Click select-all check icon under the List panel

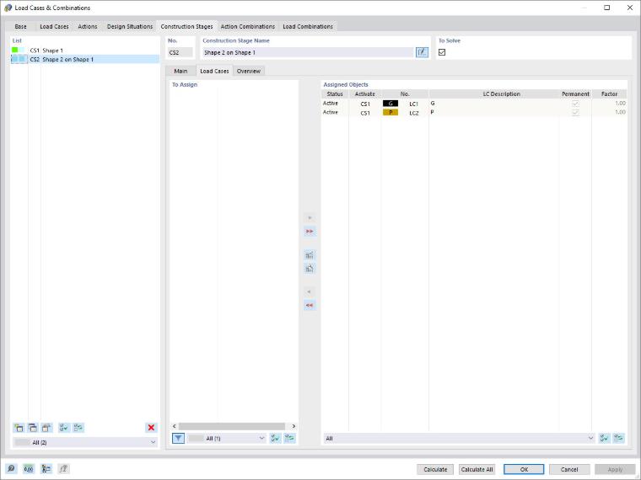(64, 428)
